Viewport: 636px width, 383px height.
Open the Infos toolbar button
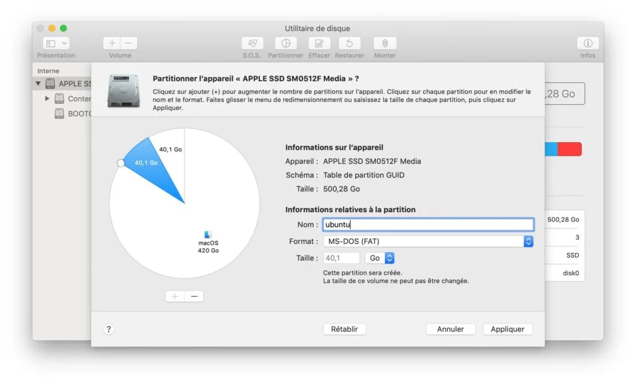(588, 43)
